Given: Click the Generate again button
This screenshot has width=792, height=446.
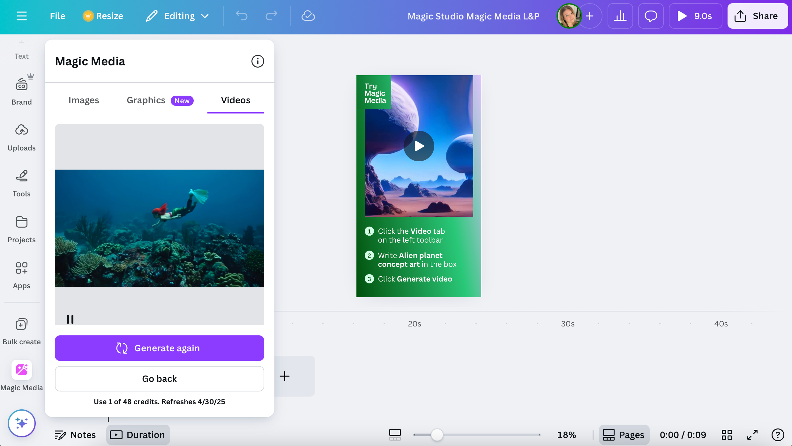Looking at the screenshot, I should coord(159,348).
